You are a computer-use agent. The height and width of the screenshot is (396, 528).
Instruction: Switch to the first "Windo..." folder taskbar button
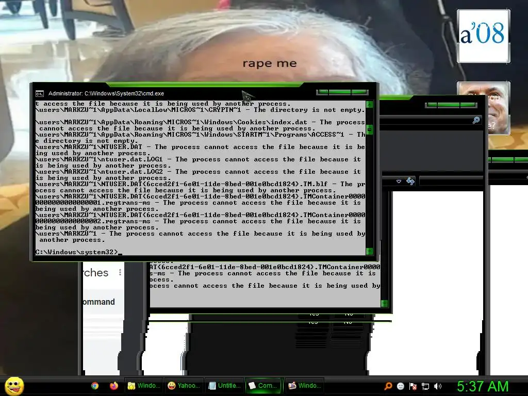point(144,386)
